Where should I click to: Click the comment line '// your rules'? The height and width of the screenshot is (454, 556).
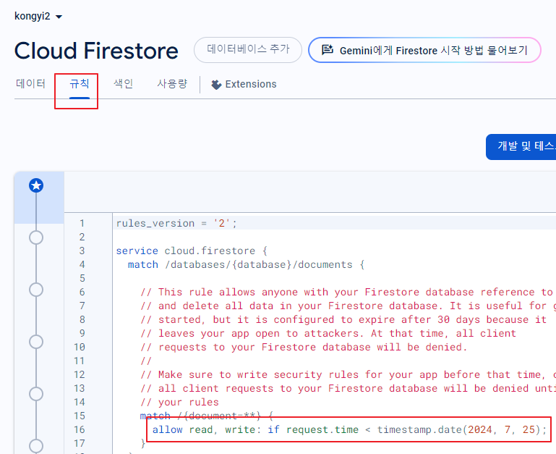(179, 402)
